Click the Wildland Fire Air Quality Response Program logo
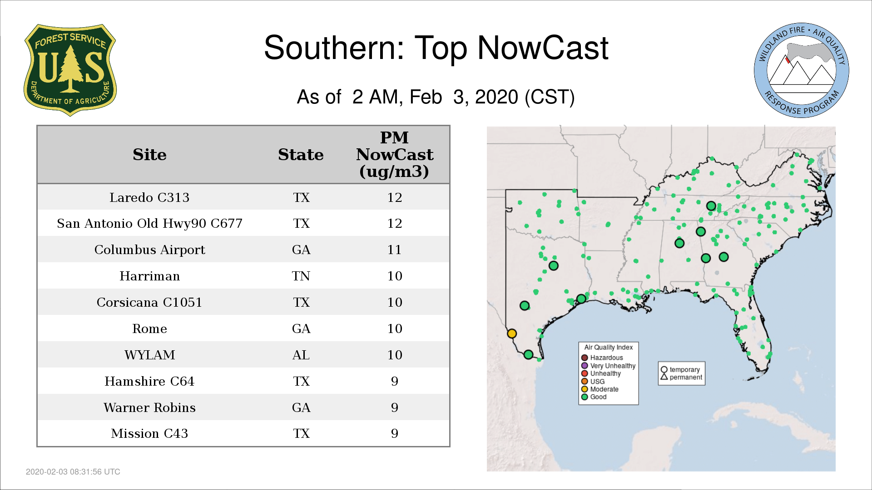This screenshot has width=872, height=490. [x=801, y=70]
